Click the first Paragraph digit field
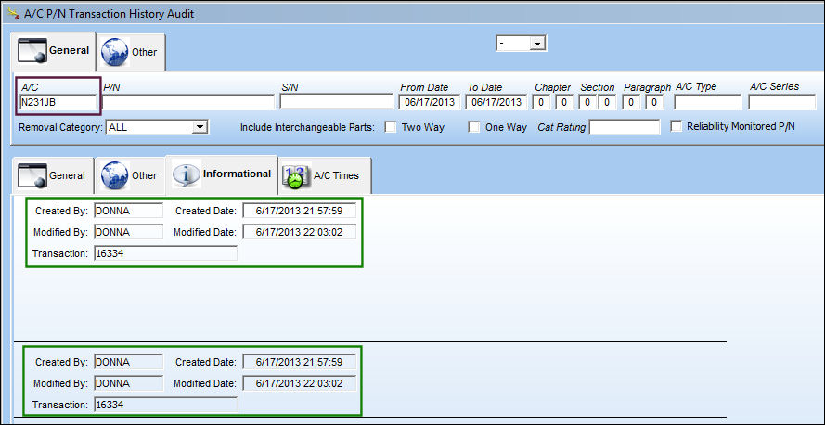 point(632,102)
